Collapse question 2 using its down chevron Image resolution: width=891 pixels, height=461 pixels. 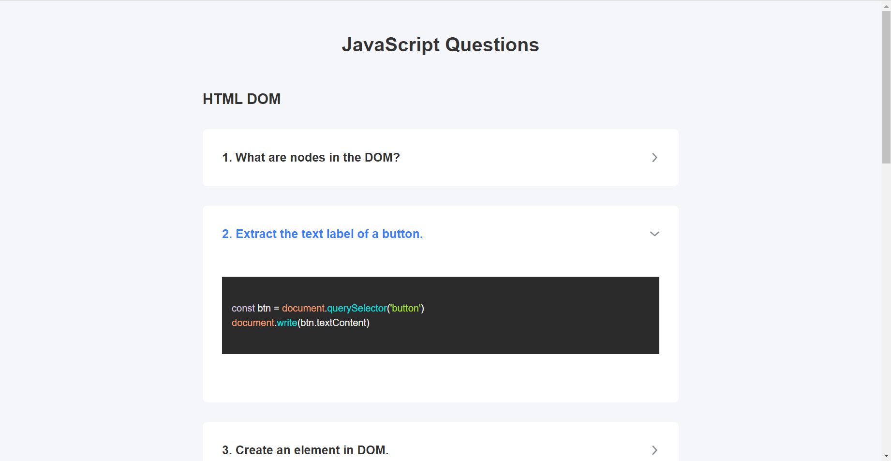click(x=654, y=234)
